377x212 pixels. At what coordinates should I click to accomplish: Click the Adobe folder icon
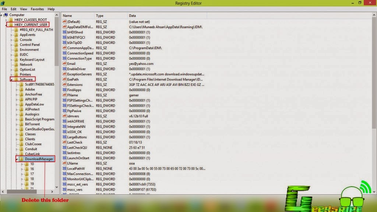pos(22,89)
